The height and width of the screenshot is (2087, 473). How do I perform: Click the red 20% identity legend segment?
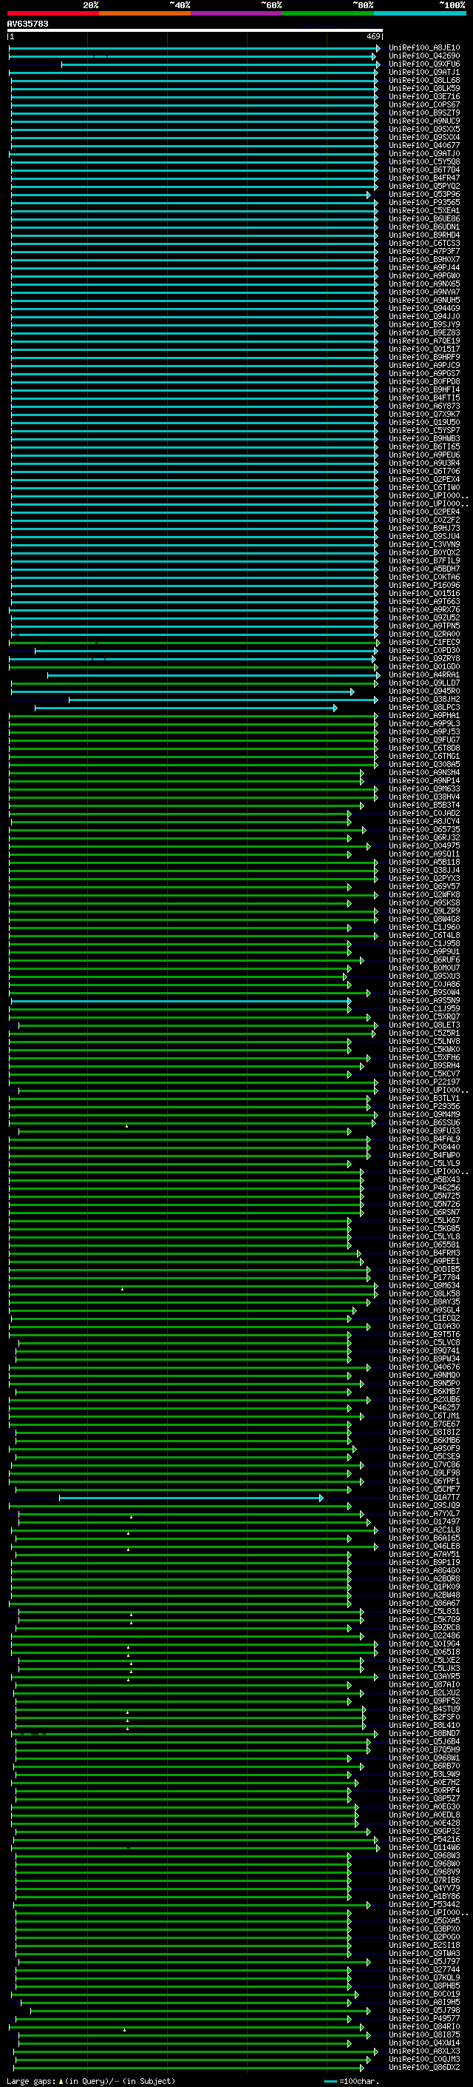click(52, 13)
